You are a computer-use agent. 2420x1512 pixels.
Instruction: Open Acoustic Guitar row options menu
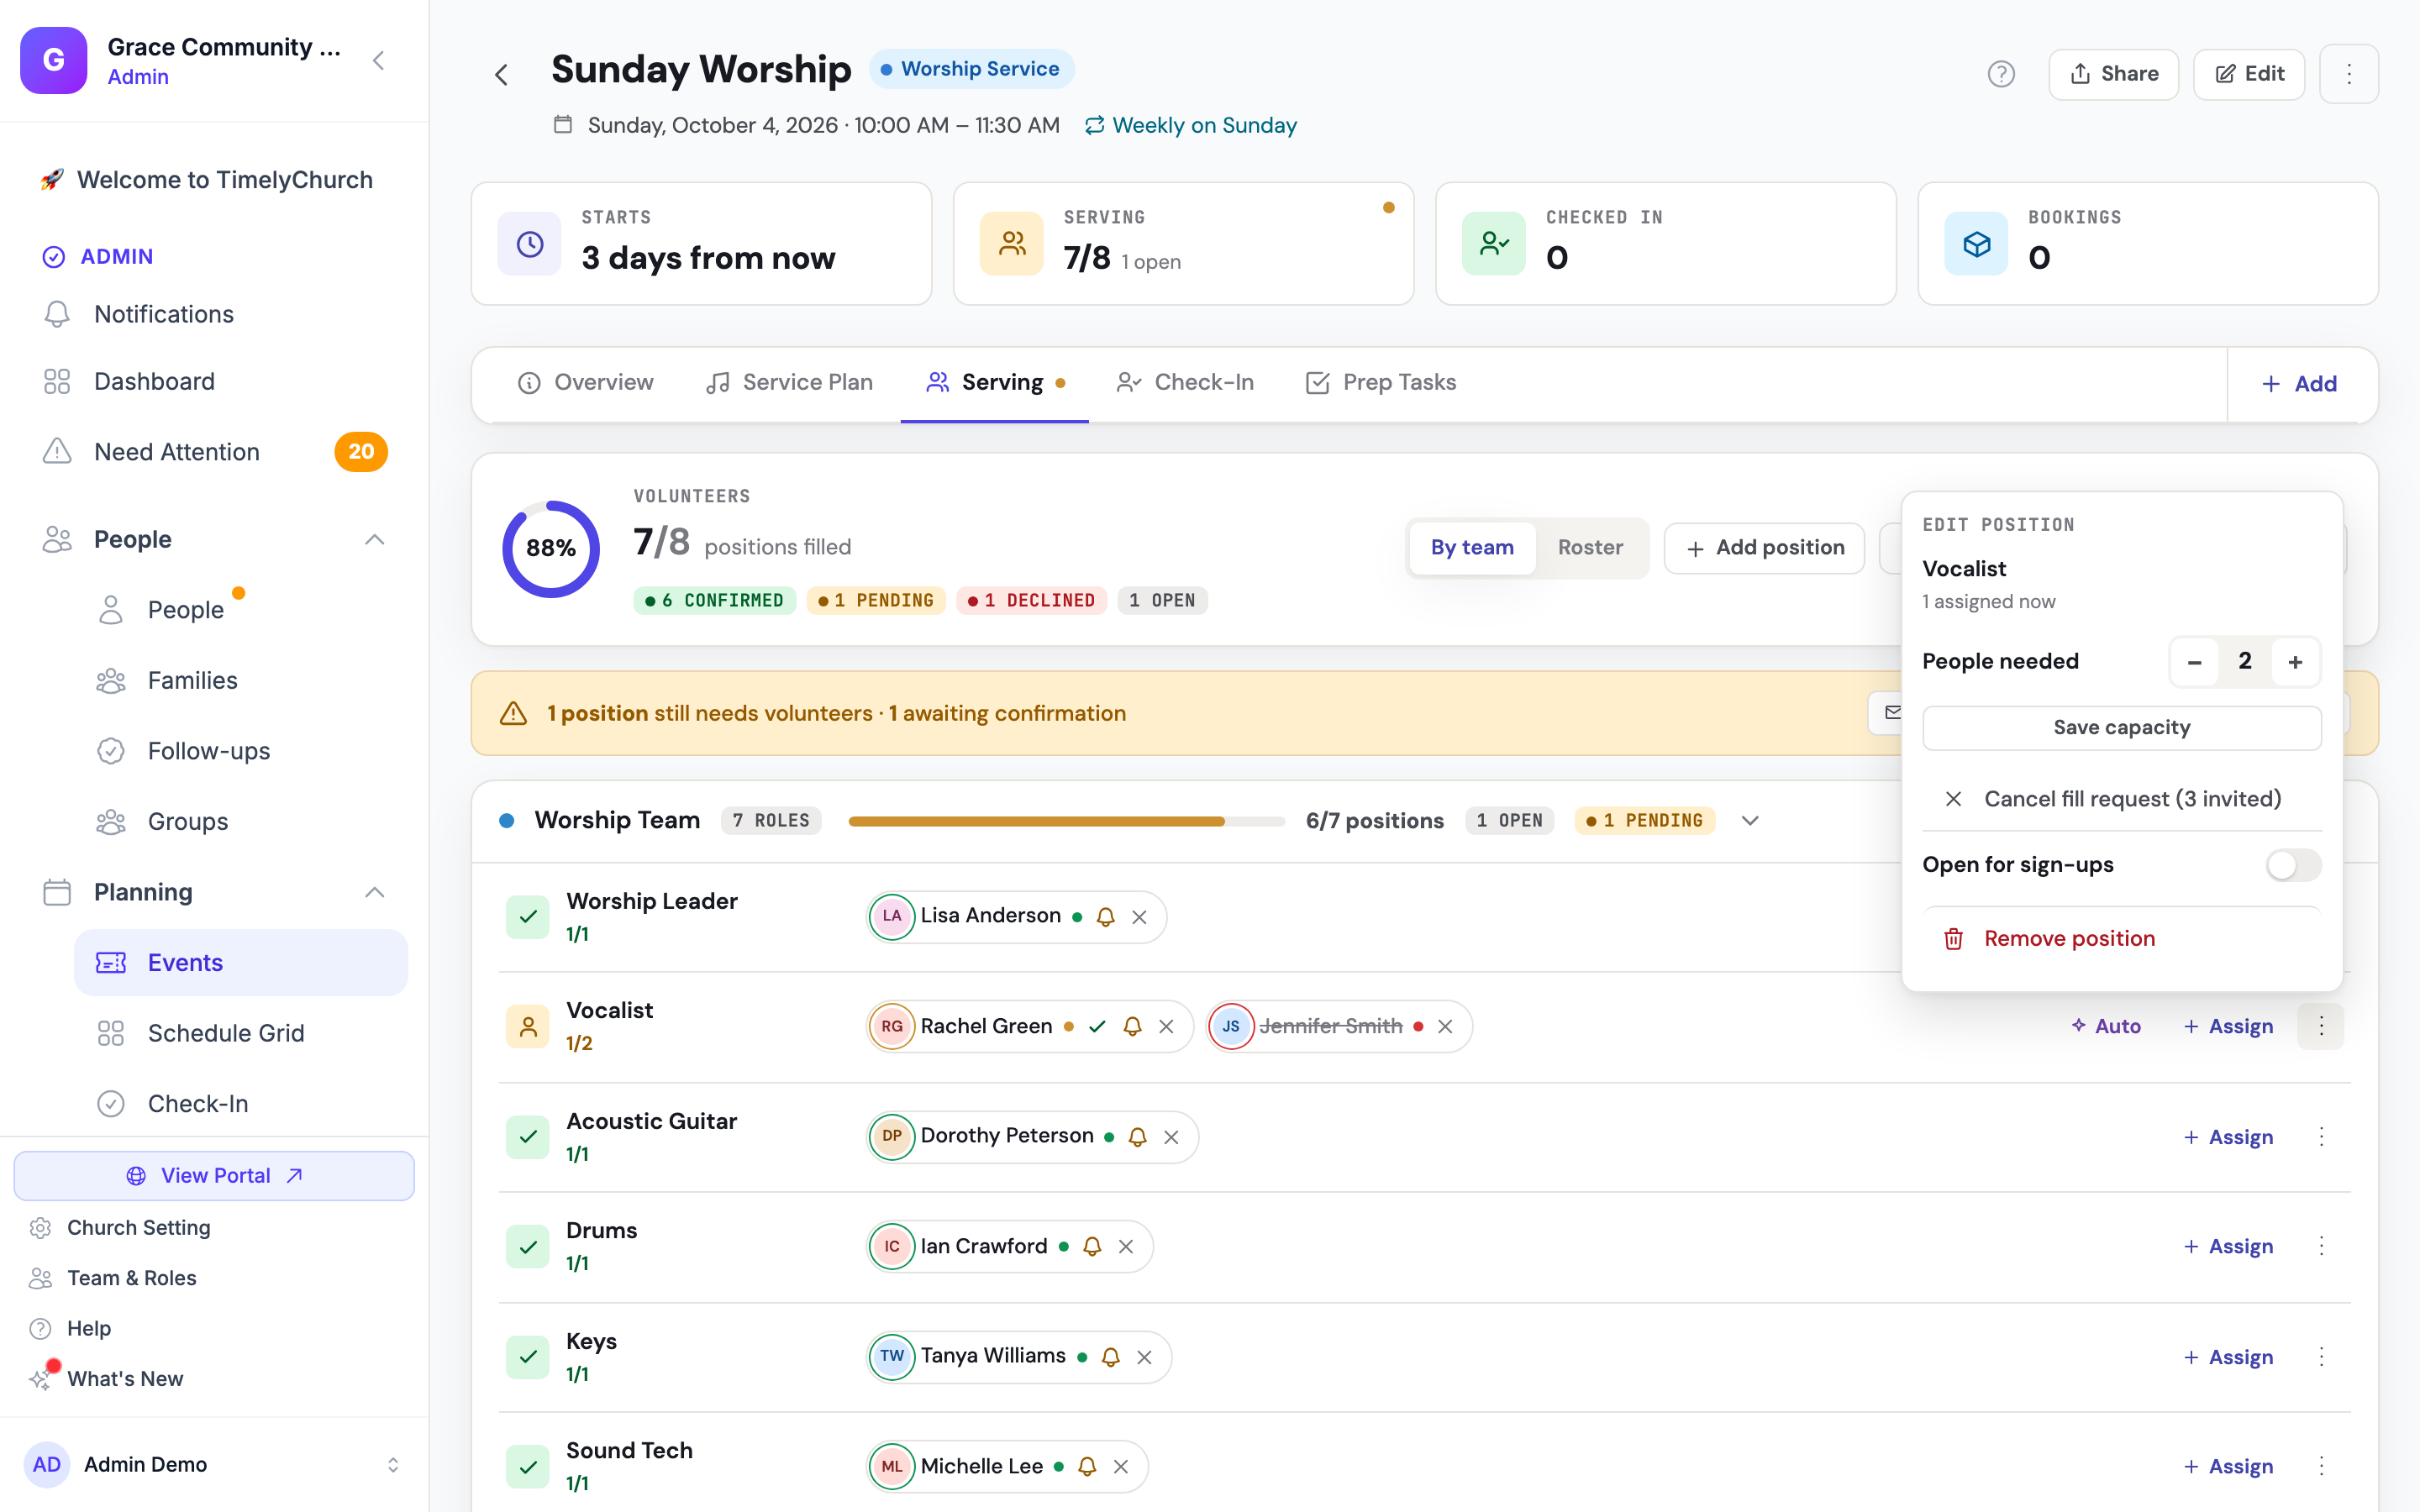coord(2321,1137)
